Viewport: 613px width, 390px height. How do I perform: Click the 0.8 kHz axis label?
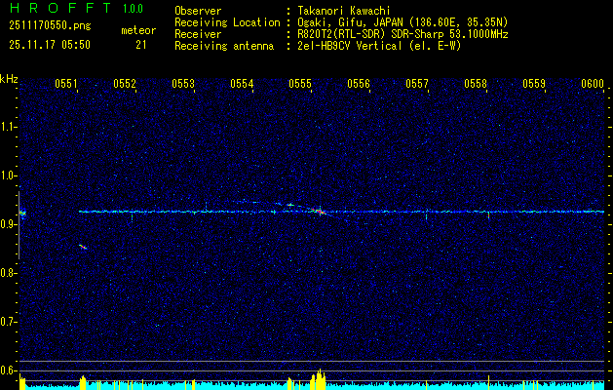pyautogui.click(x=8, y=273)
